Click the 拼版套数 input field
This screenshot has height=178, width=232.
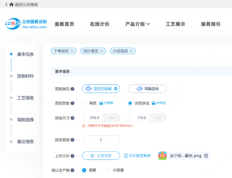(101, 140)
